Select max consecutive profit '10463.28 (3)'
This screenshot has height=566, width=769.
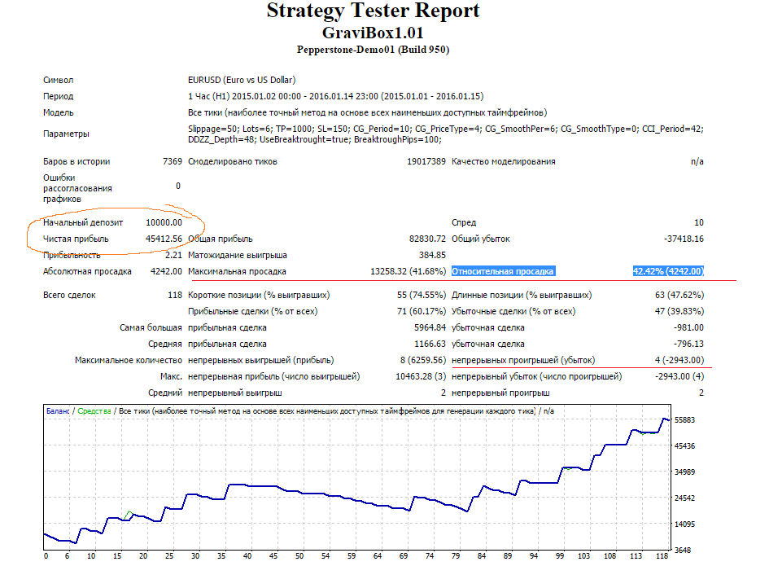point(421,376)
